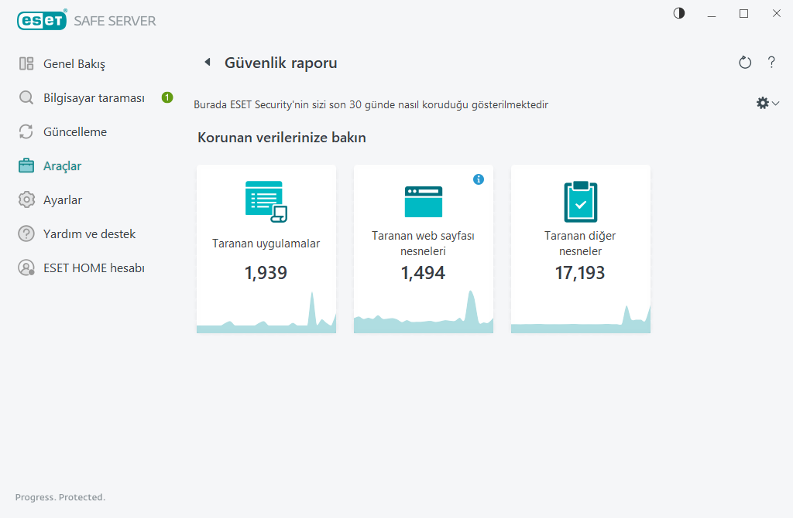This screenshot has width=793, height=518.
Task: Toggle the dark mode contrast icon
Action: tap(678, 13)
